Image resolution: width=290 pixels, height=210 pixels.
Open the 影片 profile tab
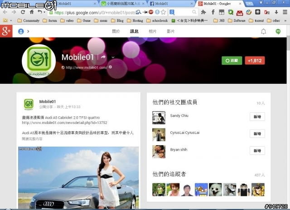tap(171, 31)
